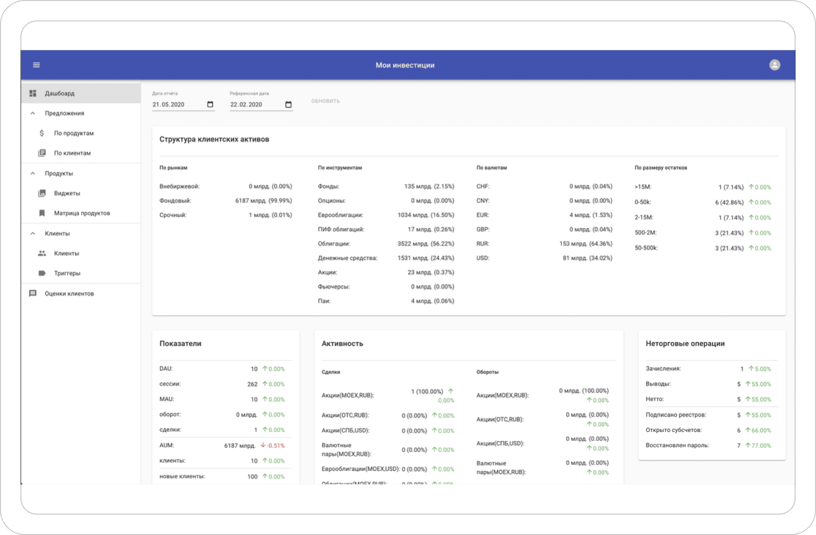Click the dollar icon beside По продуктам
816x535 pixels.
42,133
